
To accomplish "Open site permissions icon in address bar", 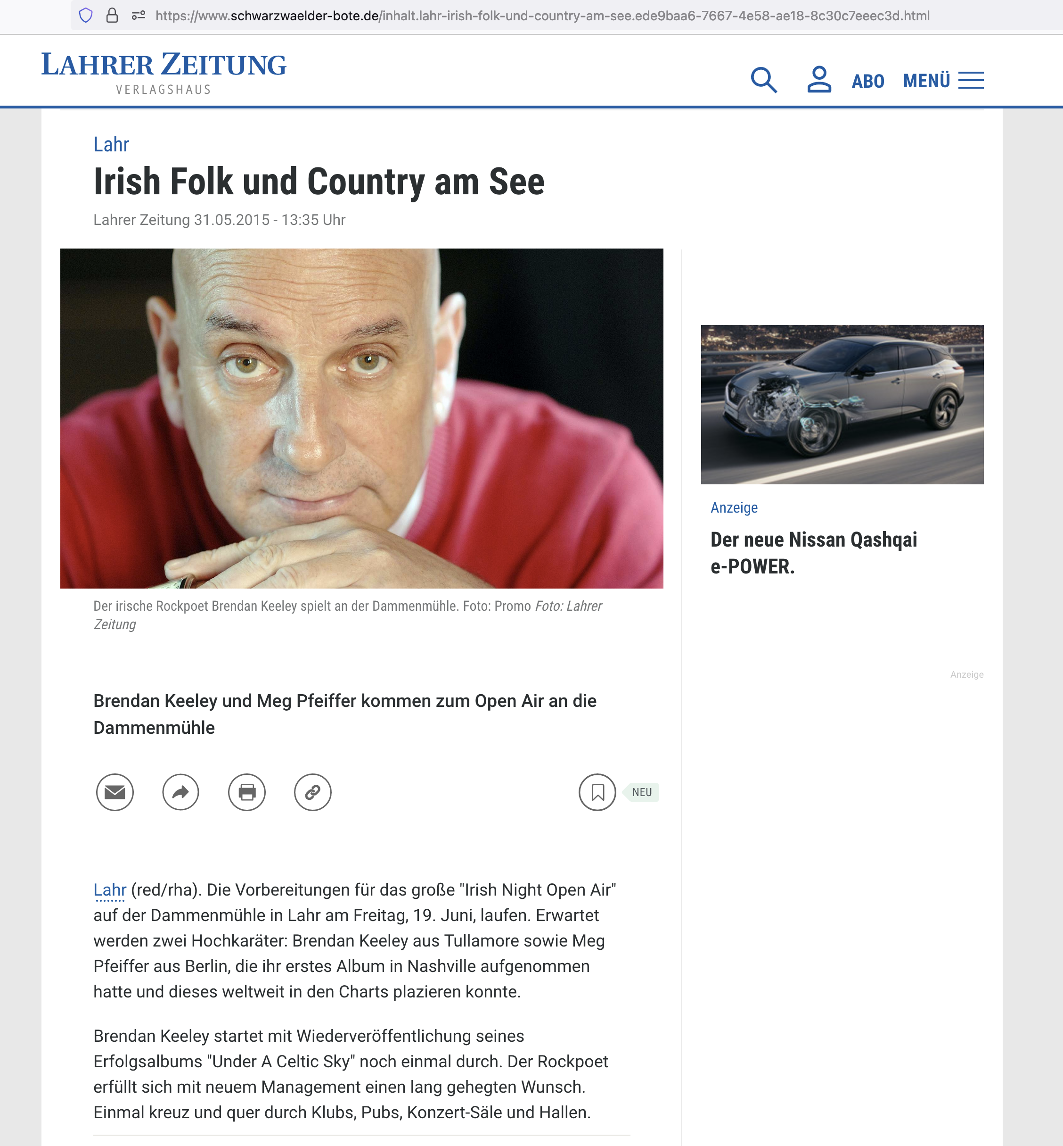I will [138, 16].
